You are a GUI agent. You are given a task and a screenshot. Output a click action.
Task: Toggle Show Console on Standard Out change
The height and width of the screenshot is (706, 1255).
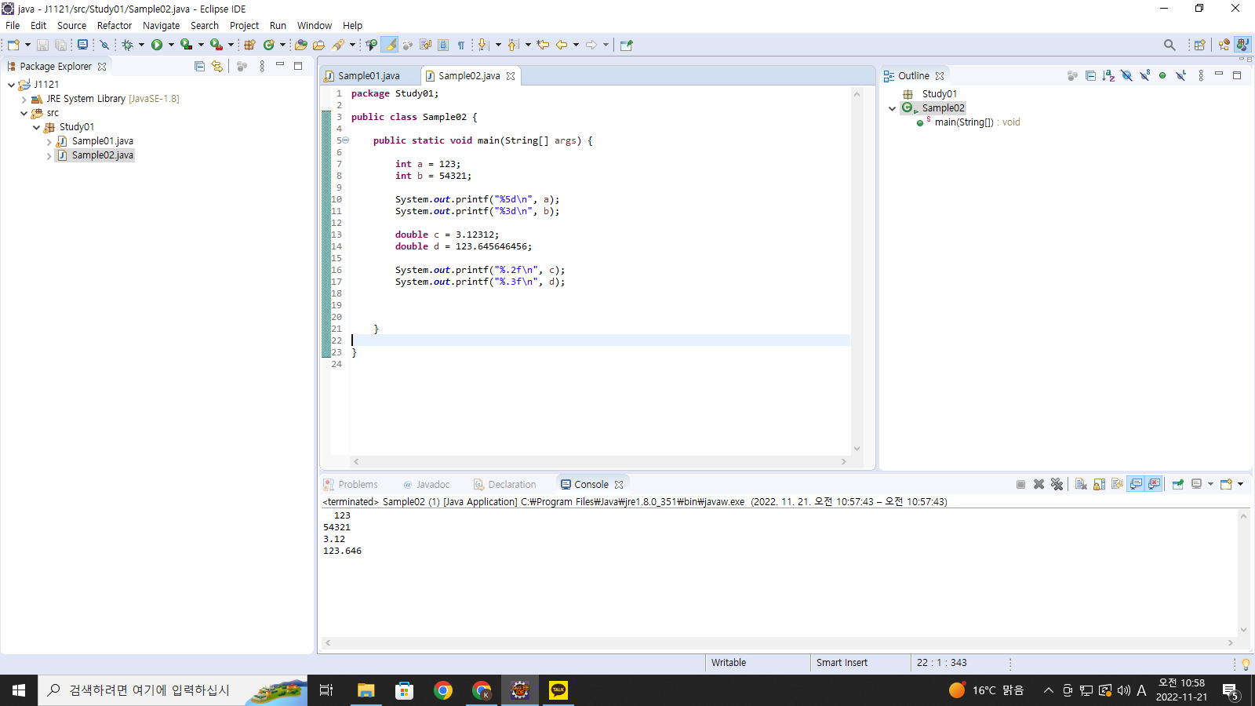tap(1136, 484)
